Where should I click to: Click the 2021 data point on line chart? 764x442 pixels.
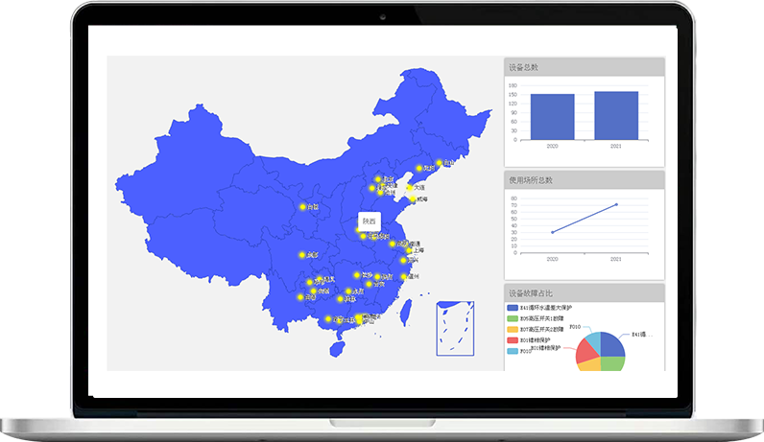click(616, 204)
